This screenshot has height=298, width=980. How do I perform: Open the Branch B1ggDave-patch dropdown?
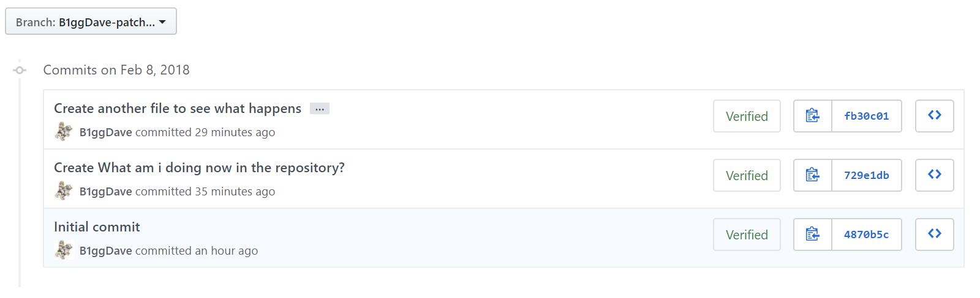click(x=91, y=21)
